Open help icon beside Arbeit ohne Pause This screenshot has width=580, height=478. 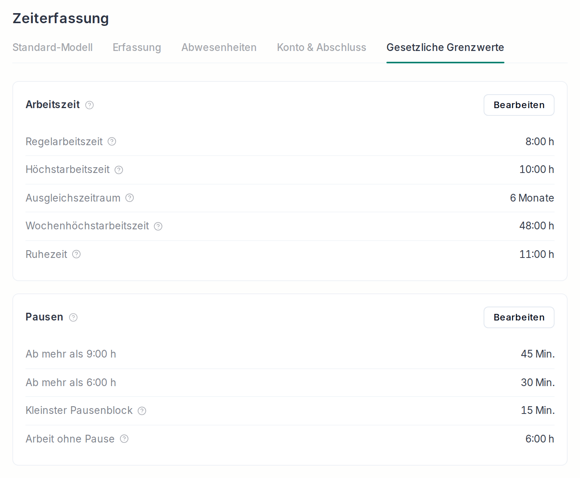tap(124, 439)
